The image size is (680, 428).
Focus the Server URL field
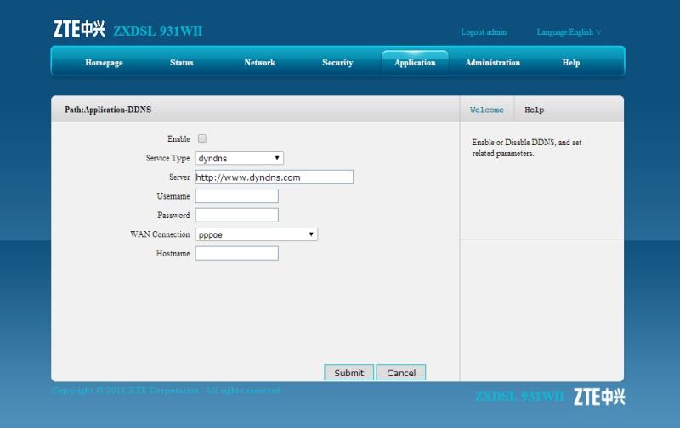click(x=274, y=177)
